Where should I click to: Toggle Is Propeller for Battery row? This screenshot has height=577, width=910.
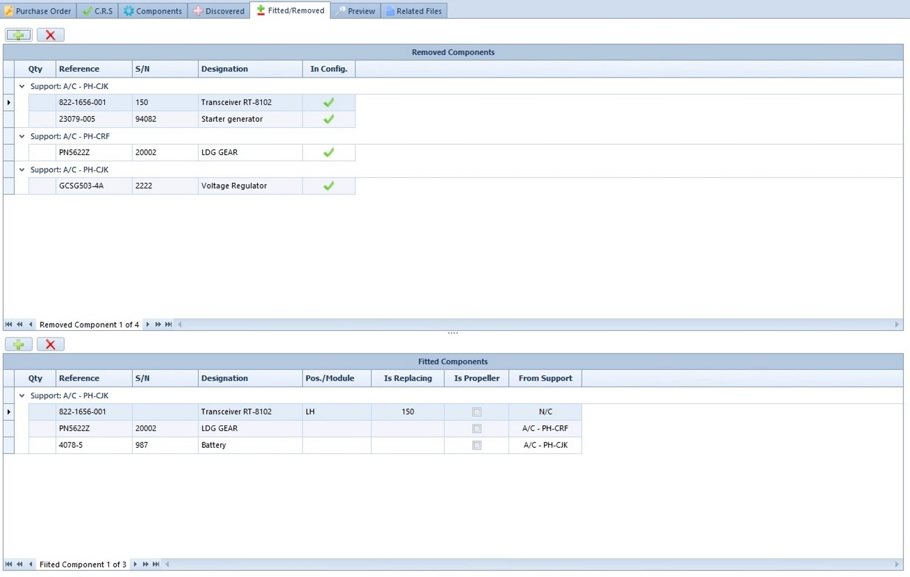[x=477, y=445]
